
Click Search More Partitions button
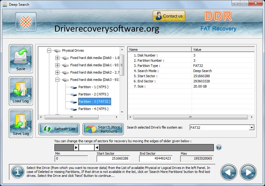click(103, 129)
